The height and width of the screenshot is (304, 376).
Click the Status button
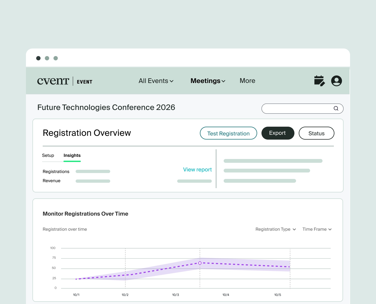point(317,133)
